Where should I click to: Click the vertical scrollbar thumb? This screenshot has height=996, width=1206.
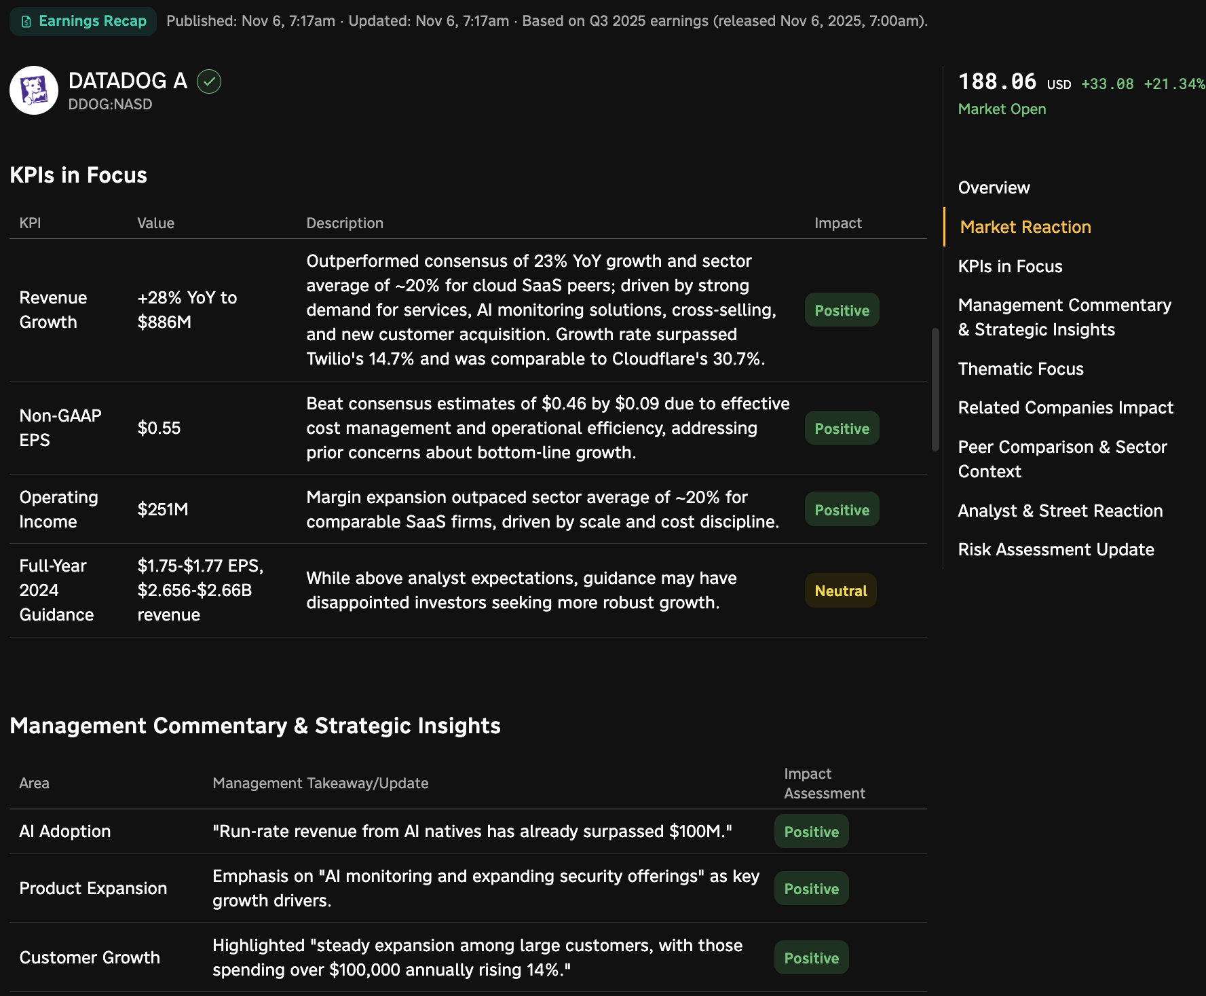click(x=935, y=390)
